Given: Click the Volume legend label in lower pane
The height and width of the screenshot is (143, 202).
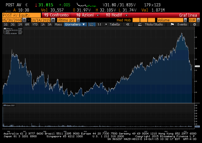Looking at the screenshot, I should coord(9,105).
